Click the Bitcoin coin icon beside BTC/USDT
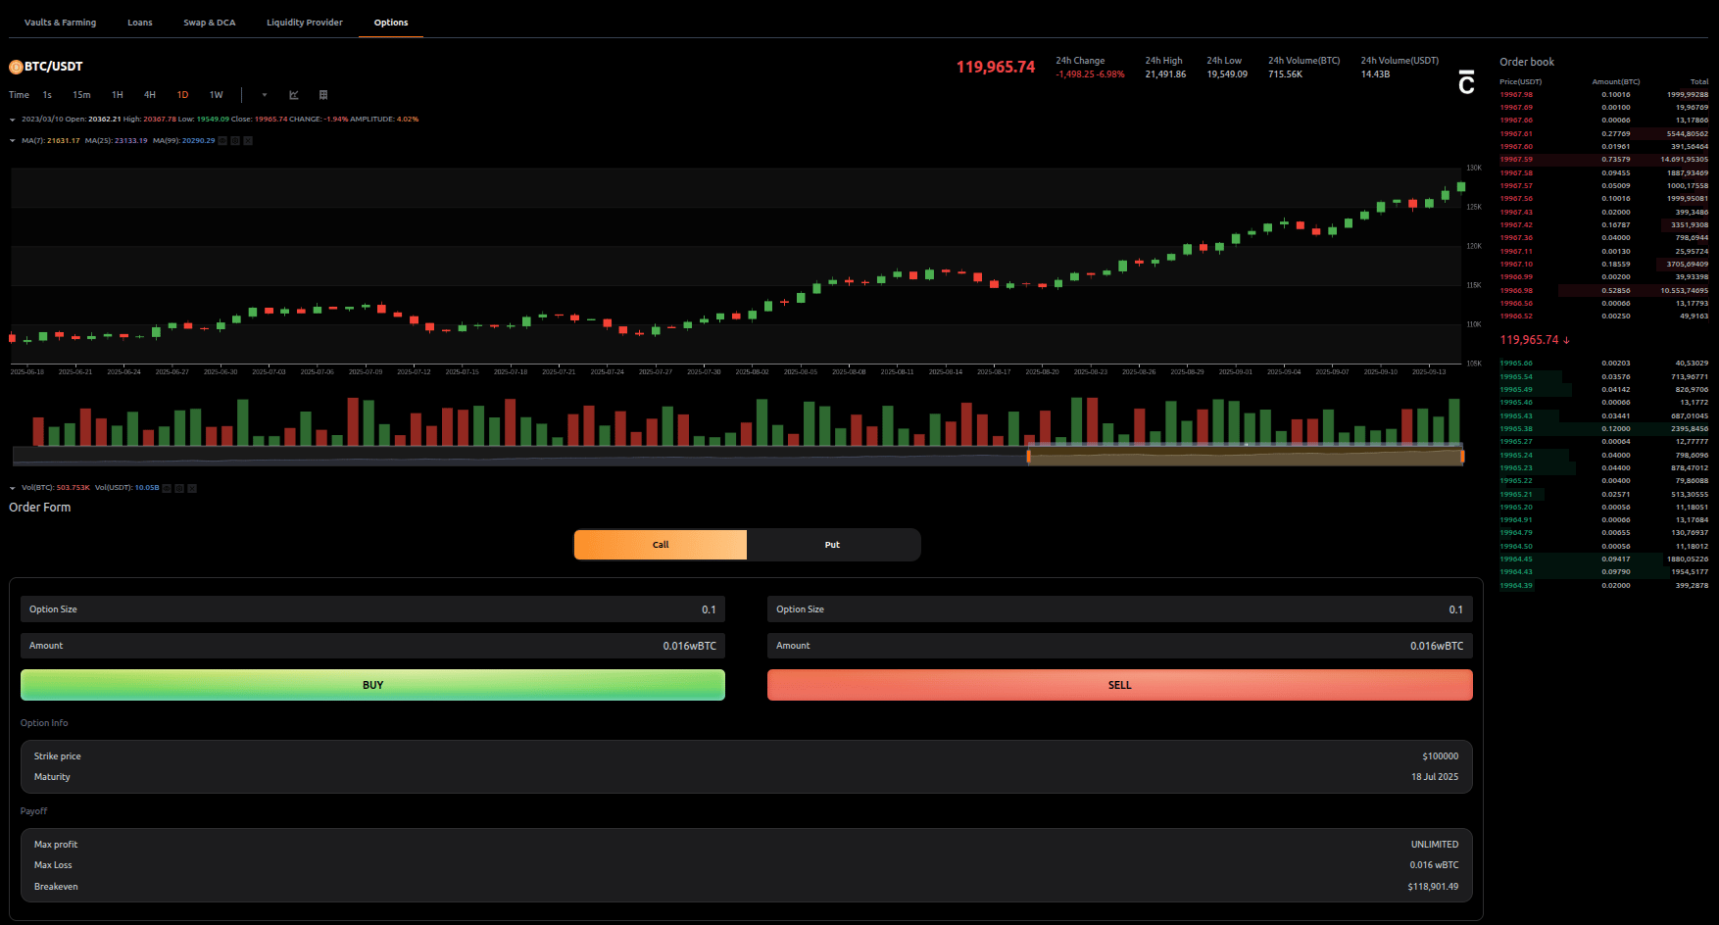This screenshot has width=1719, height=925. [16, 67]
